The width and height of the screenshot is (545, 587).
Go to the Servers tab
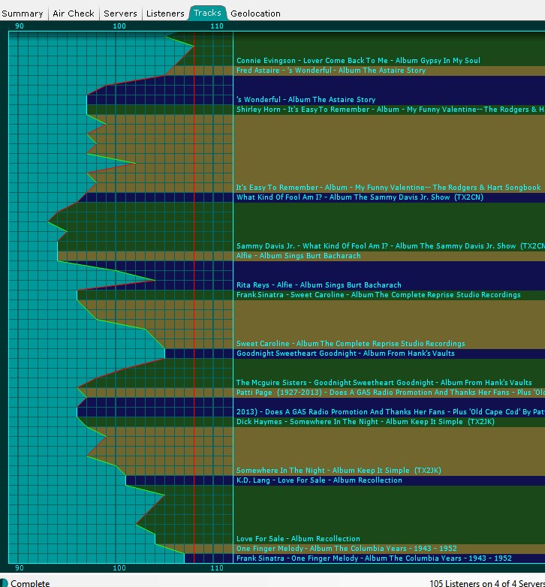click(120, 13)
